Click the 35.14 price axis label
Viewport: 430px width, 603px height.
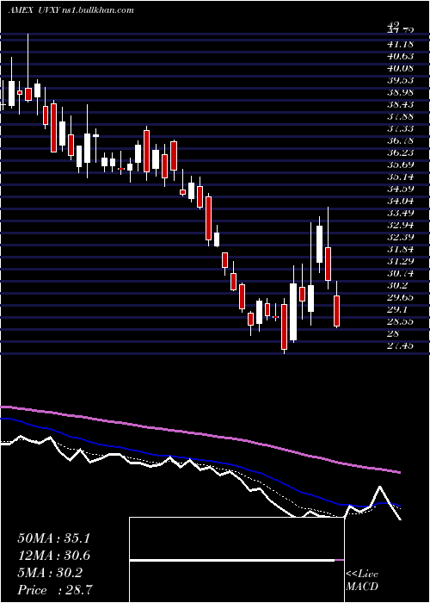402,177
